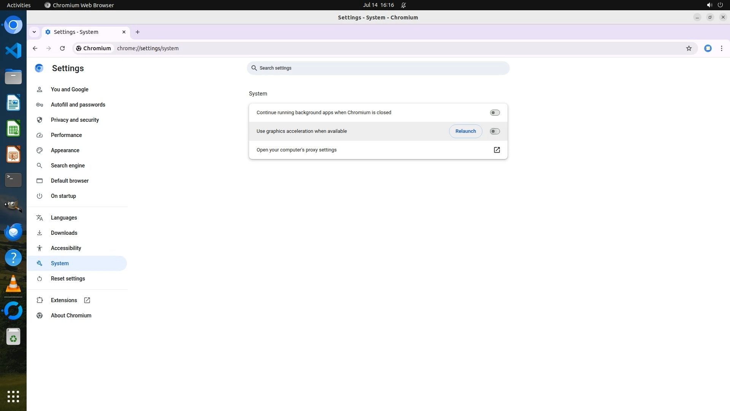Open the Activities overview

[19, 5]
